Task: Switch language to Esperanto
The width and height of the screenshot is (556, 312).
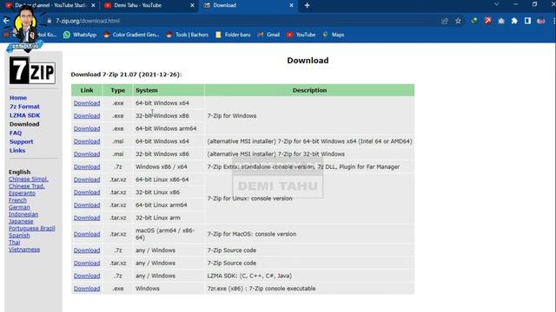Action: [22, 193]
